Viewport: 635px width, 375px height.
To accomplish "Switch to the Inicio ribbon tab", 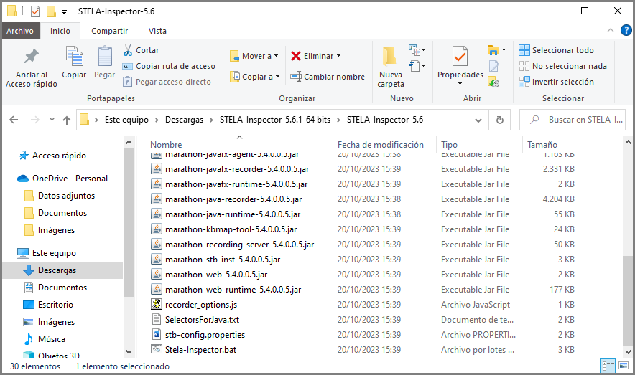I will (x=60, y=31).
